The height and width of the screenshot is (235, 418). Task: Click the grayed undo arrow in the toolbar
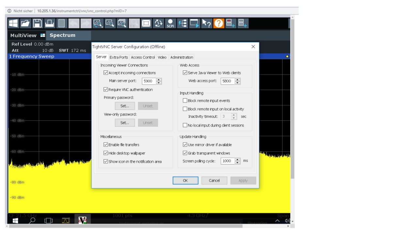click(74, 23)
